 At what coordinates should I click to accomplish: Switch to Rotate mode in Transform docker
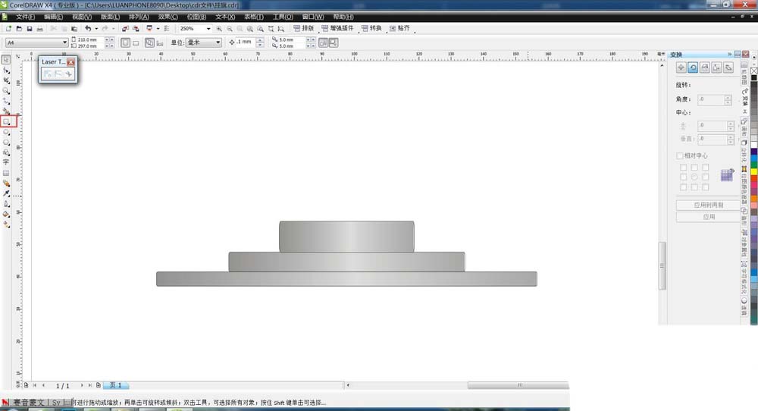[x=693, y=67]
